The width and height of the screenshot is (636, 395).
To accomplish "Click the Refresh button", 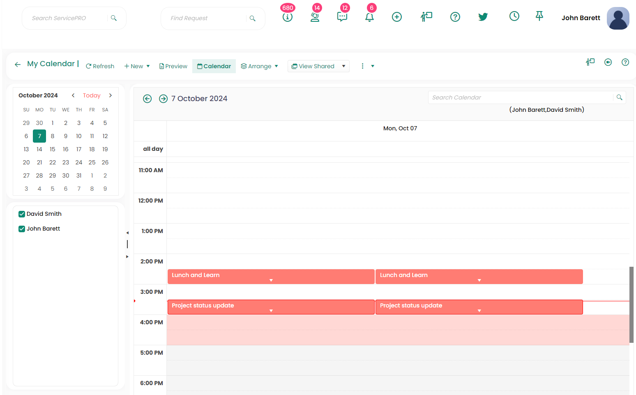I will pos(100,66).
